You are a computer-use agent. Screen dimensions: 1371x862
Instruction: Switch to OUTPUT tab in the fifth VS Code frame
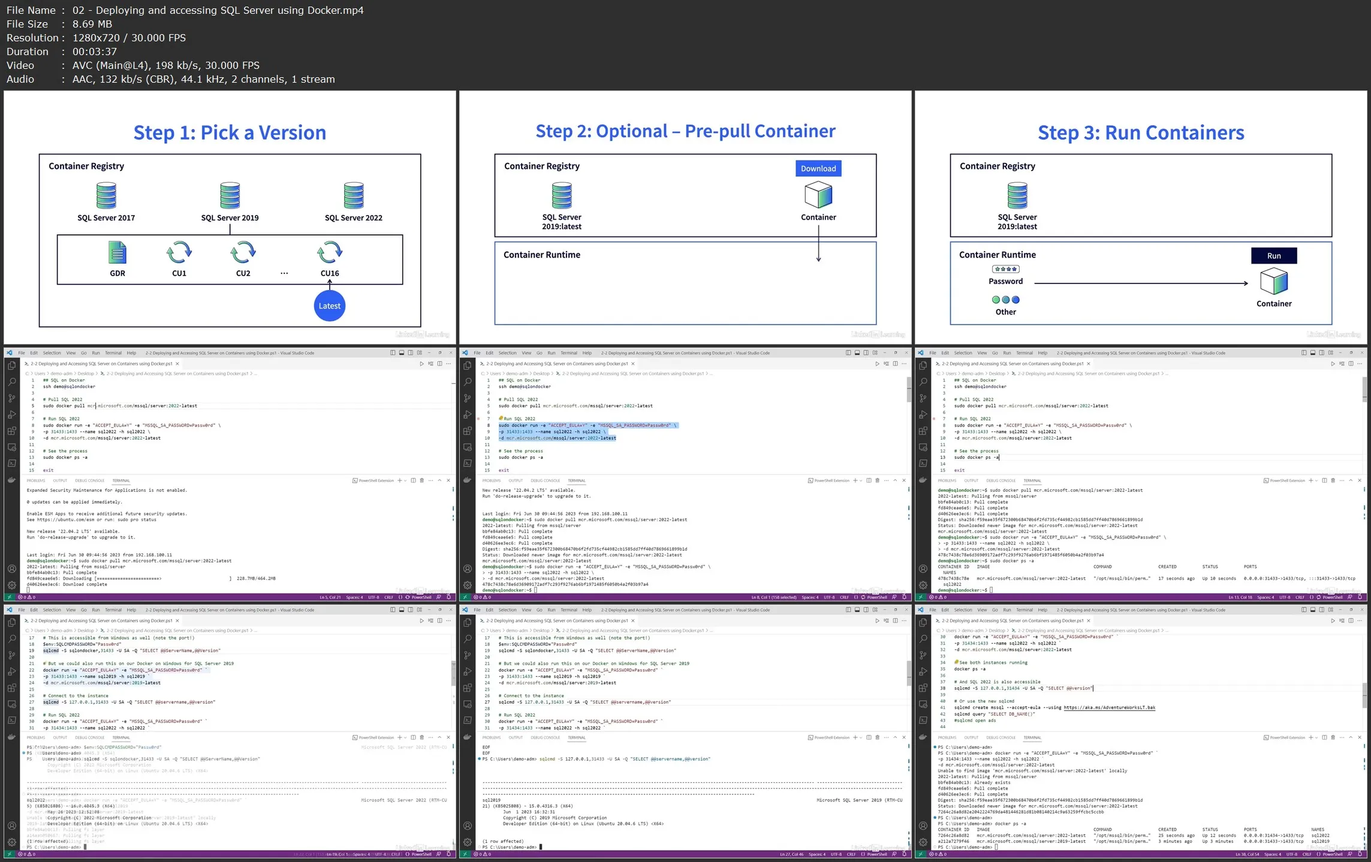point(516,737)
